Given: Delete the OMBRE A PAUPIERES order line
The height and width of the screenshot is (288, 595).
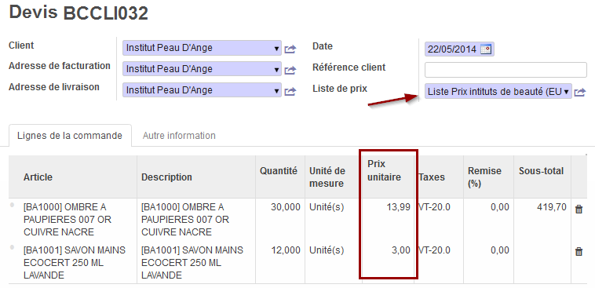Looking at the screenshot, I should point(579,209).
